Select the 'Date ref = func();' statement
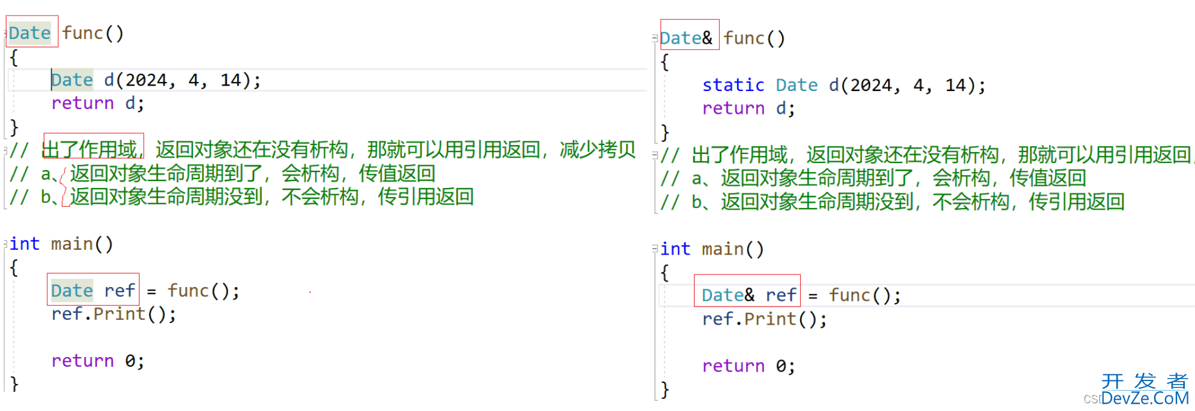Viewport: 1195px width, 411px height. coord(145,291)
